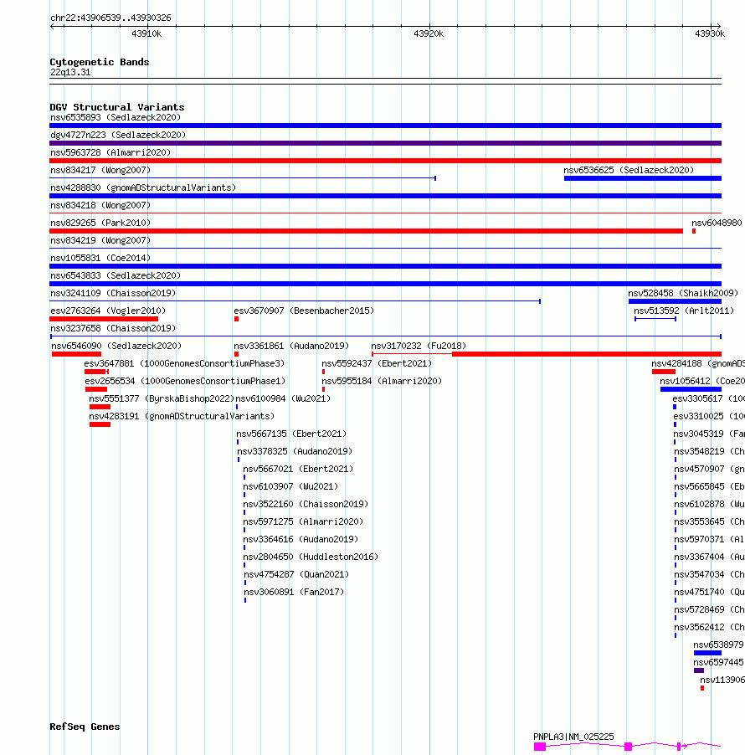Open variant nsv3045319 label
This screenshot has height=755, width=745.
coord(698,434)
